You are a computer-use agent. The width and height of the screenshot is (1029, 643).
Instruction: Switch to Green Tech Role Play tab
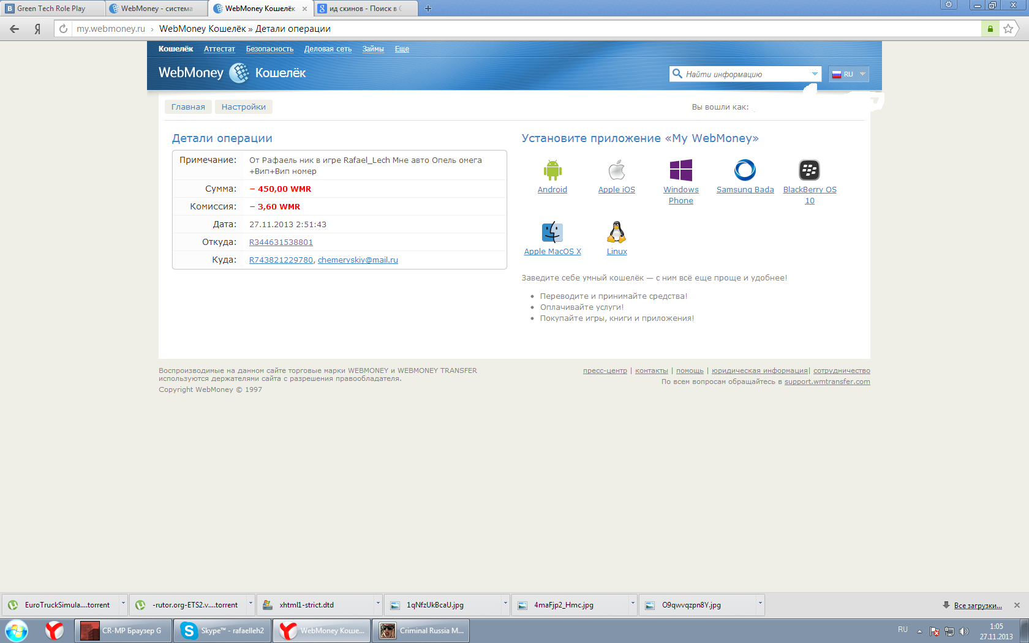[53, 9]
